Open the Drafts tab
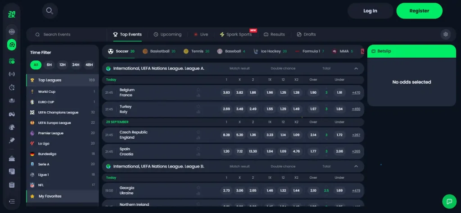The image size is (461, 213). point(306,34)
